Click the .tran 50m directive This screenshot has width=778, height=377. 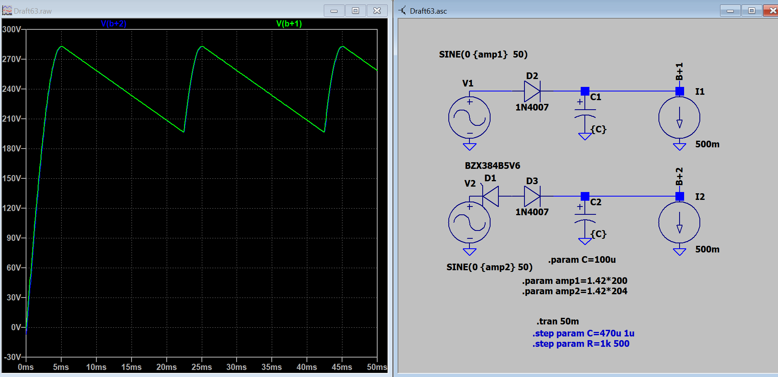[558, 321]
